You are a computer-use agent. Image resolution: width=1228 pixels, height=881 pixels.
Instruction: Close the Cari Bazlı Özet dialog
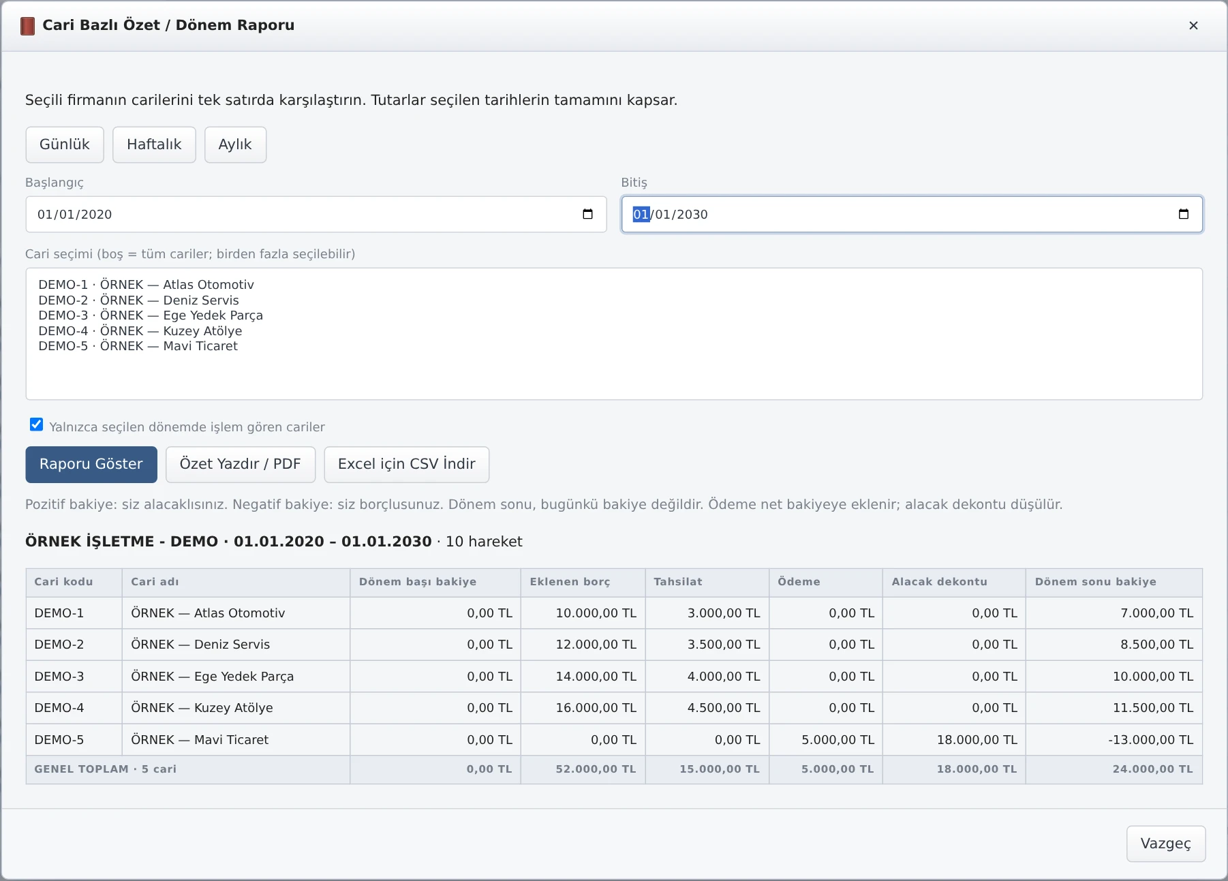point(1193,25)
